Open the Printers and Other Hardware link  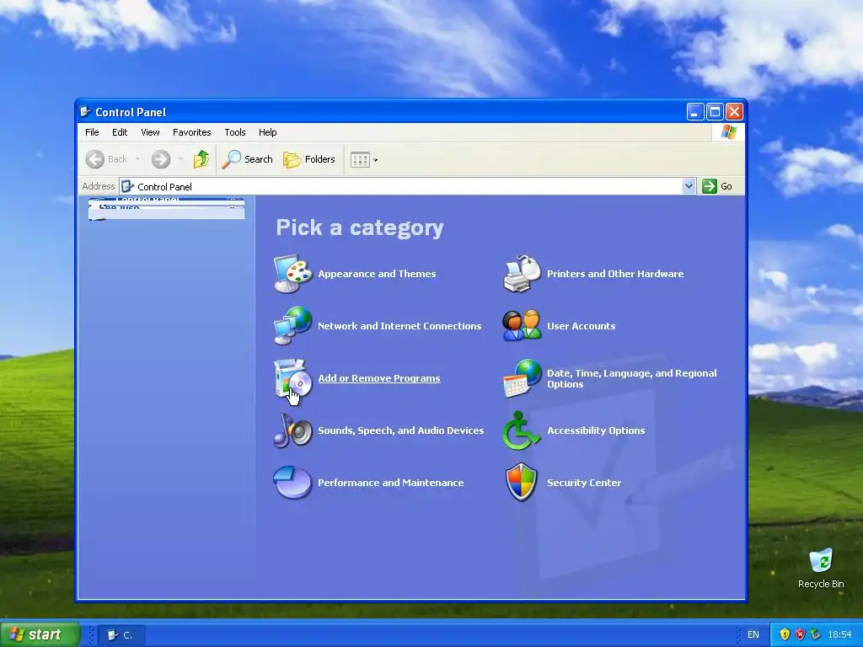tap(615, 274)
